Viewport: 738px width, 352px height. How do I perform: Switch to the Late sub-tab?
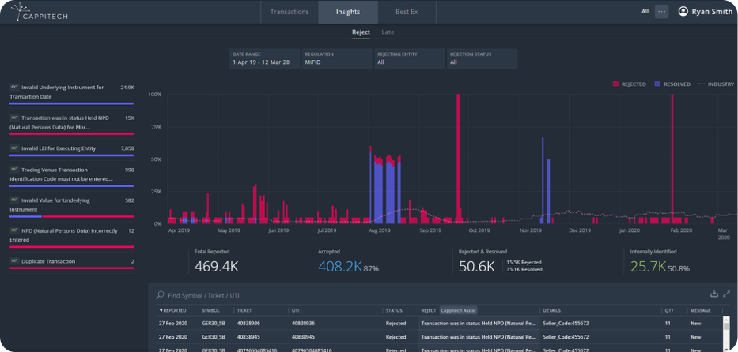coord(388,32)
